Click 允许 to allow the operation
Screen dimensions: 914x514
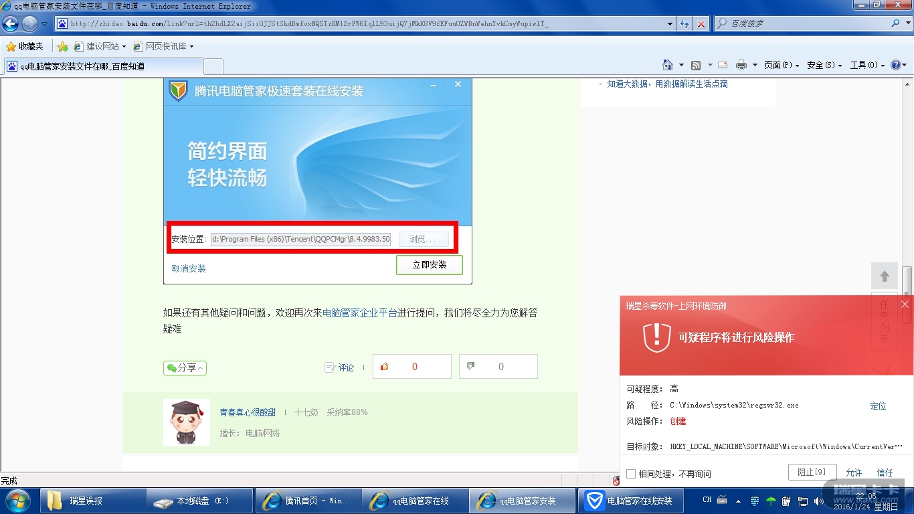pos(854,473)
